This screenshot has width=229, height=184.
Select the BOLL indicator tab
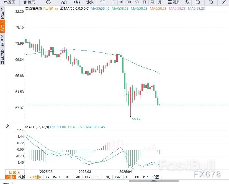(x=68, y=177)
